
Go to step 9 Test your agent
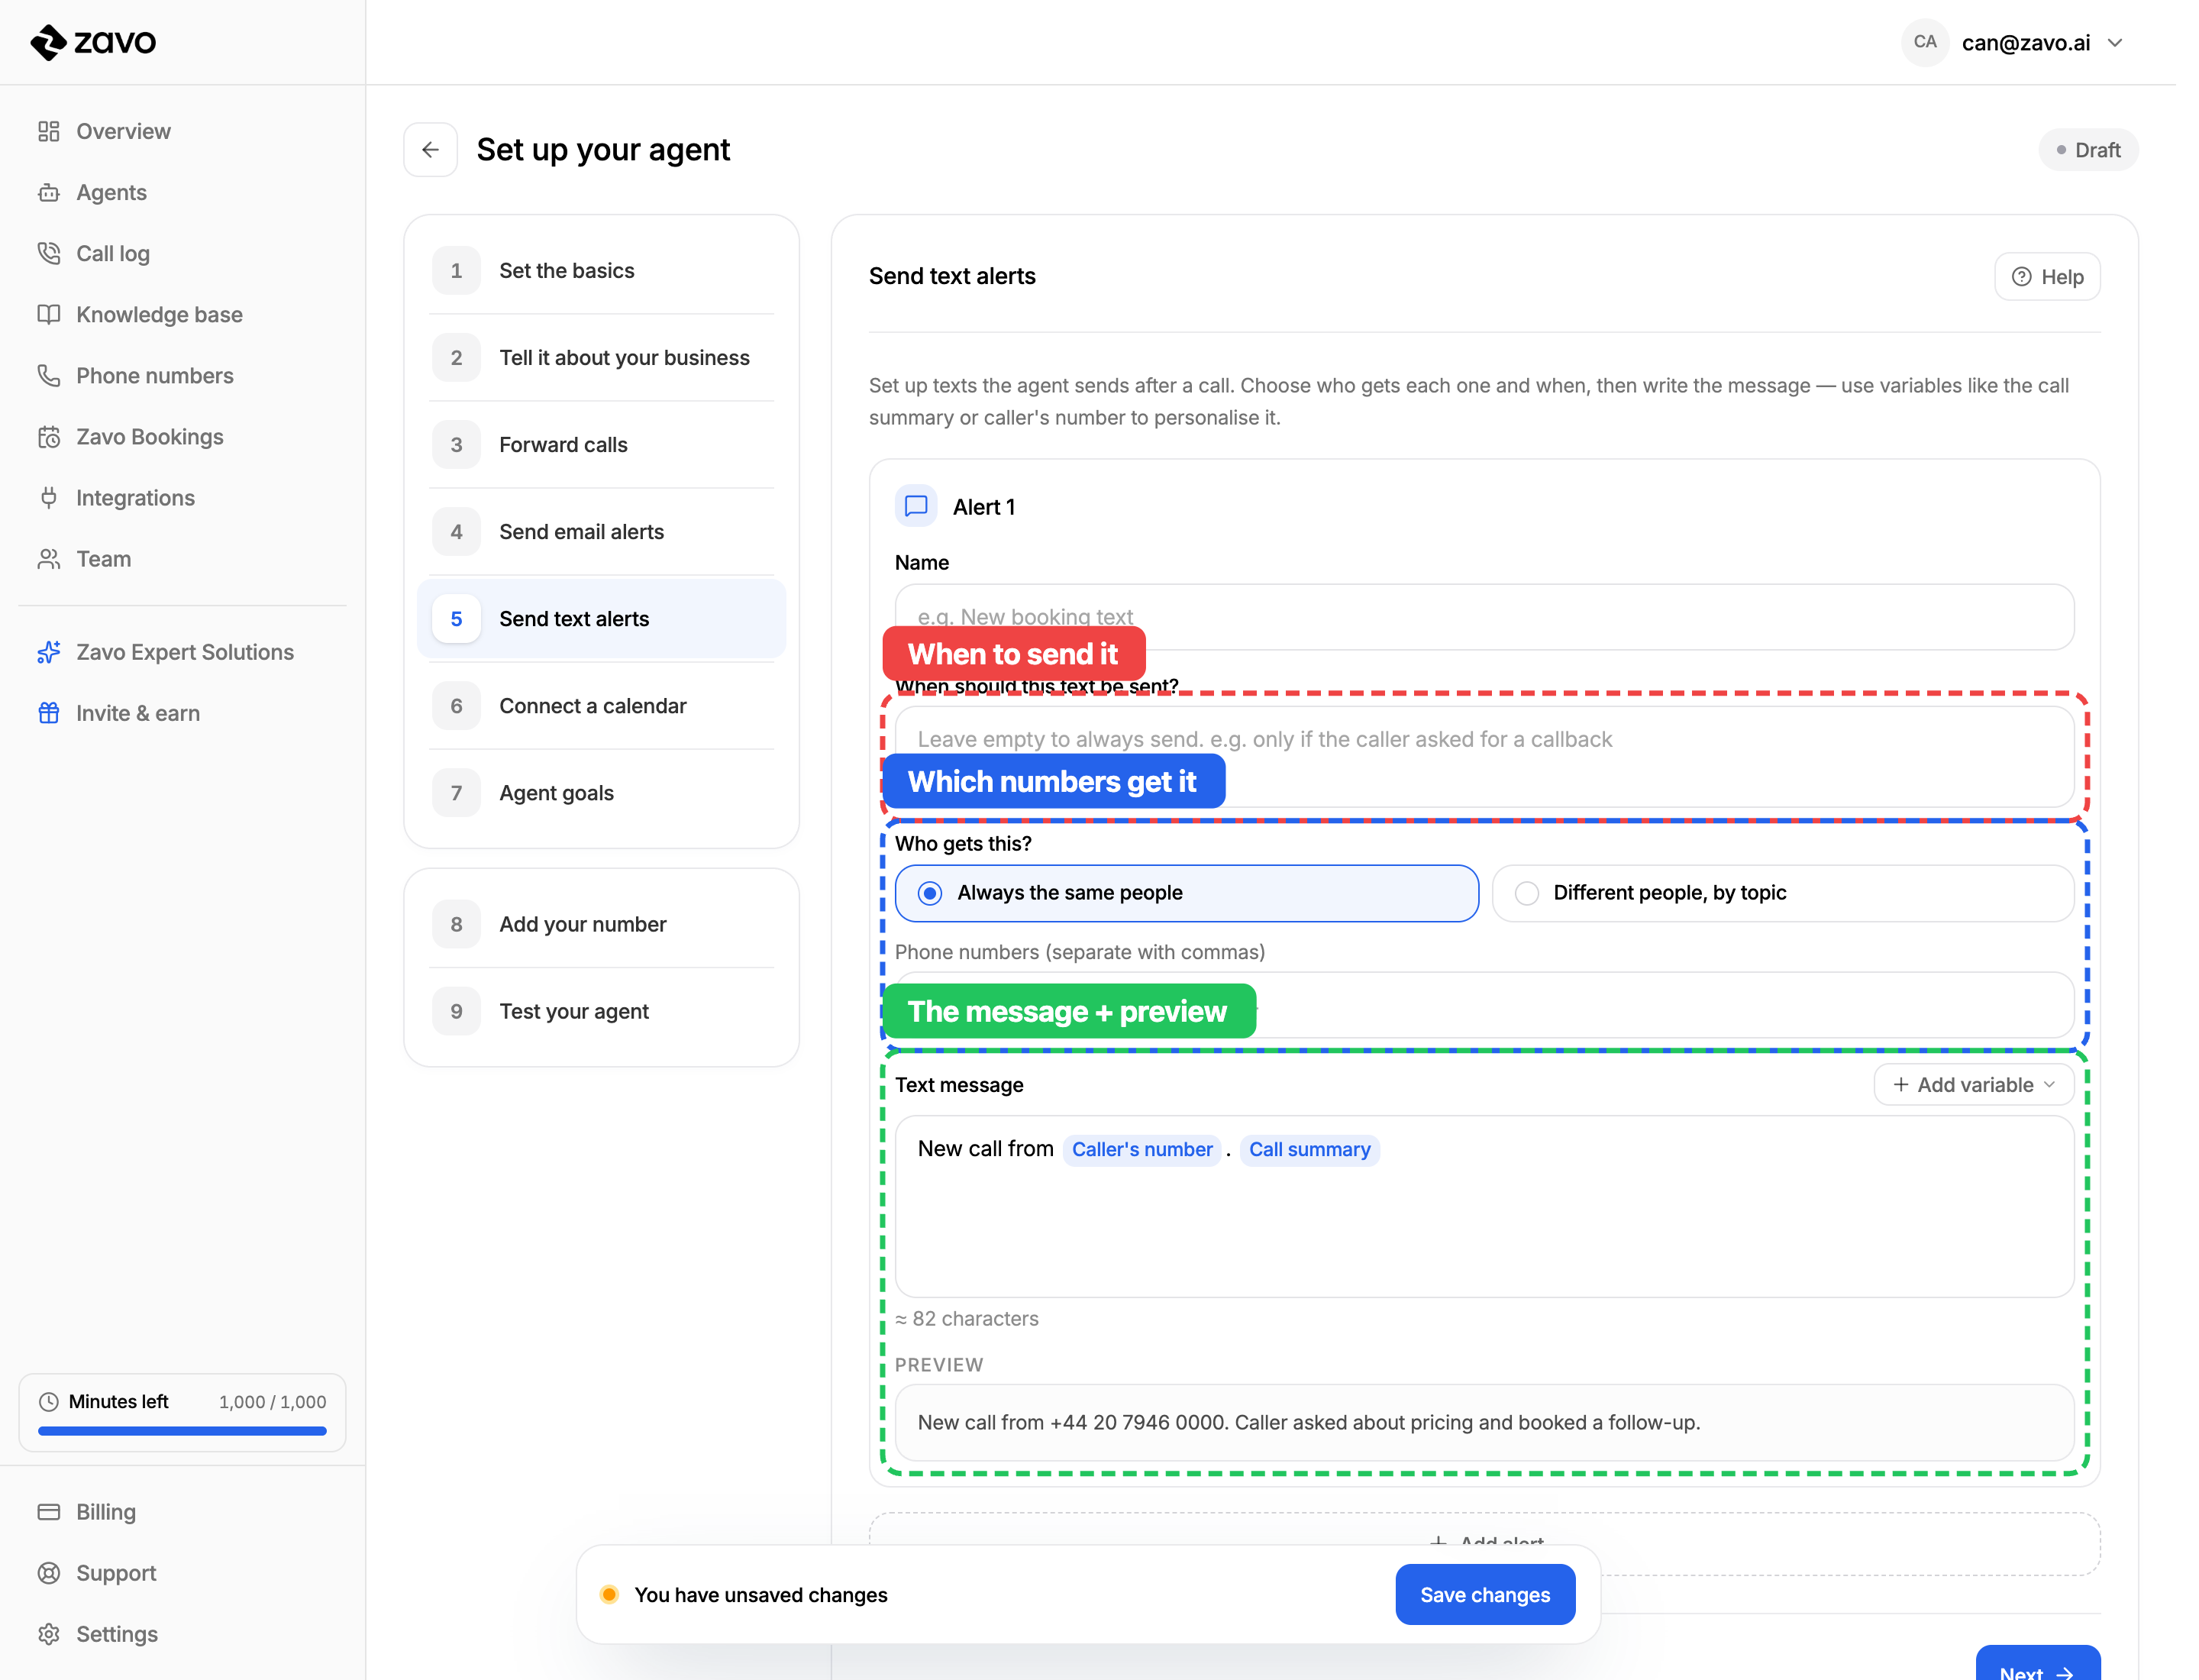pos(601,1011)
